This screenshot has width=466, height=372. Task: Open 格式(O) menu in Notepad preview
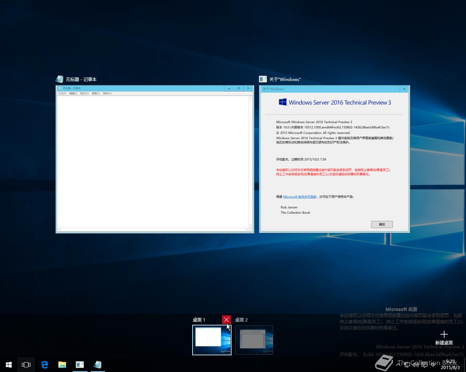click(84, 93)
